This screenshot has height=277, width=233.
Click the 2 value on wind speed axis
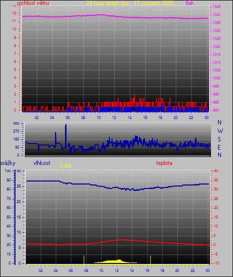coord(15,94)
